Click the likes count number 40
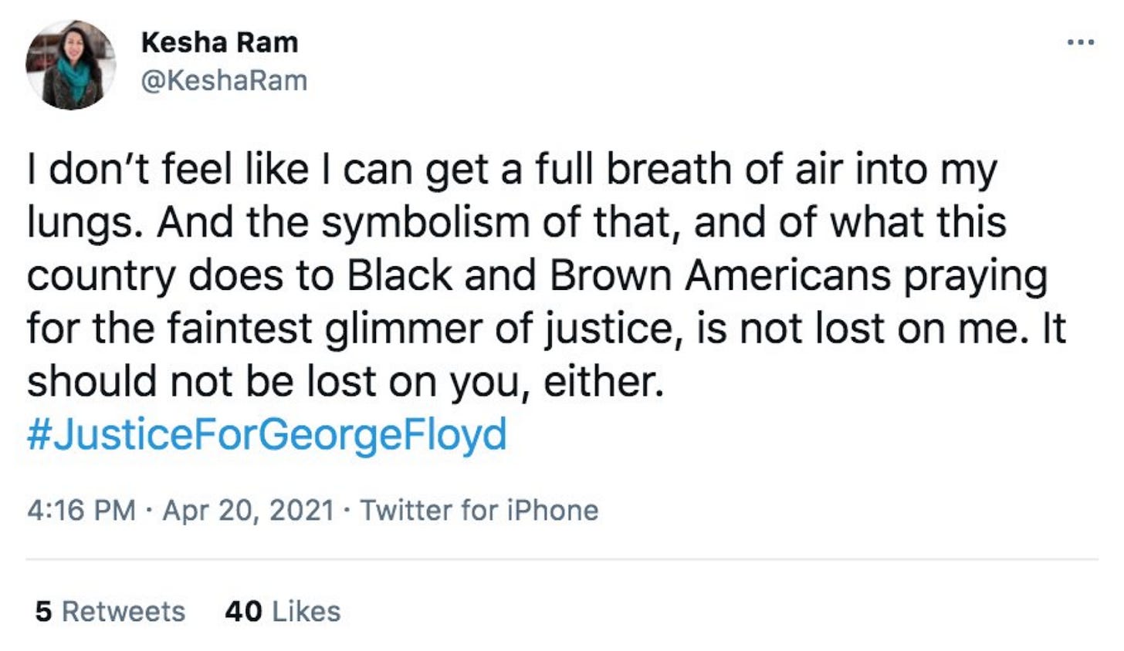Viewport: 1124px width, 651px height. point(243,612)
